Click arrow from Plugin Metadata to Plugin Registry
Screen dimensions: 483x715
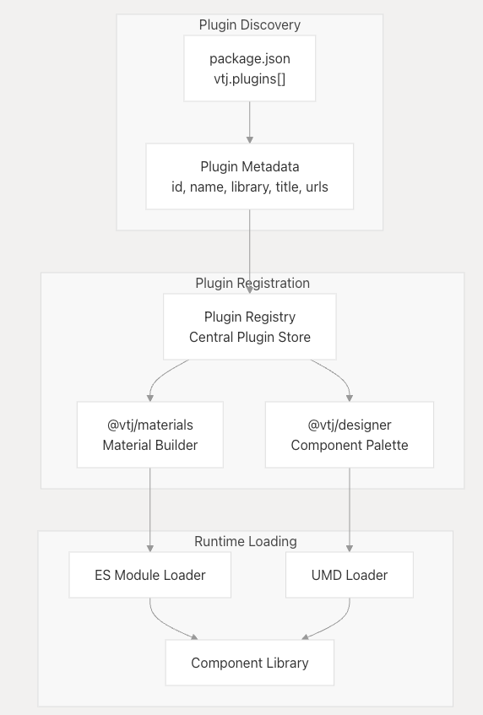click(x=249, y=252)
